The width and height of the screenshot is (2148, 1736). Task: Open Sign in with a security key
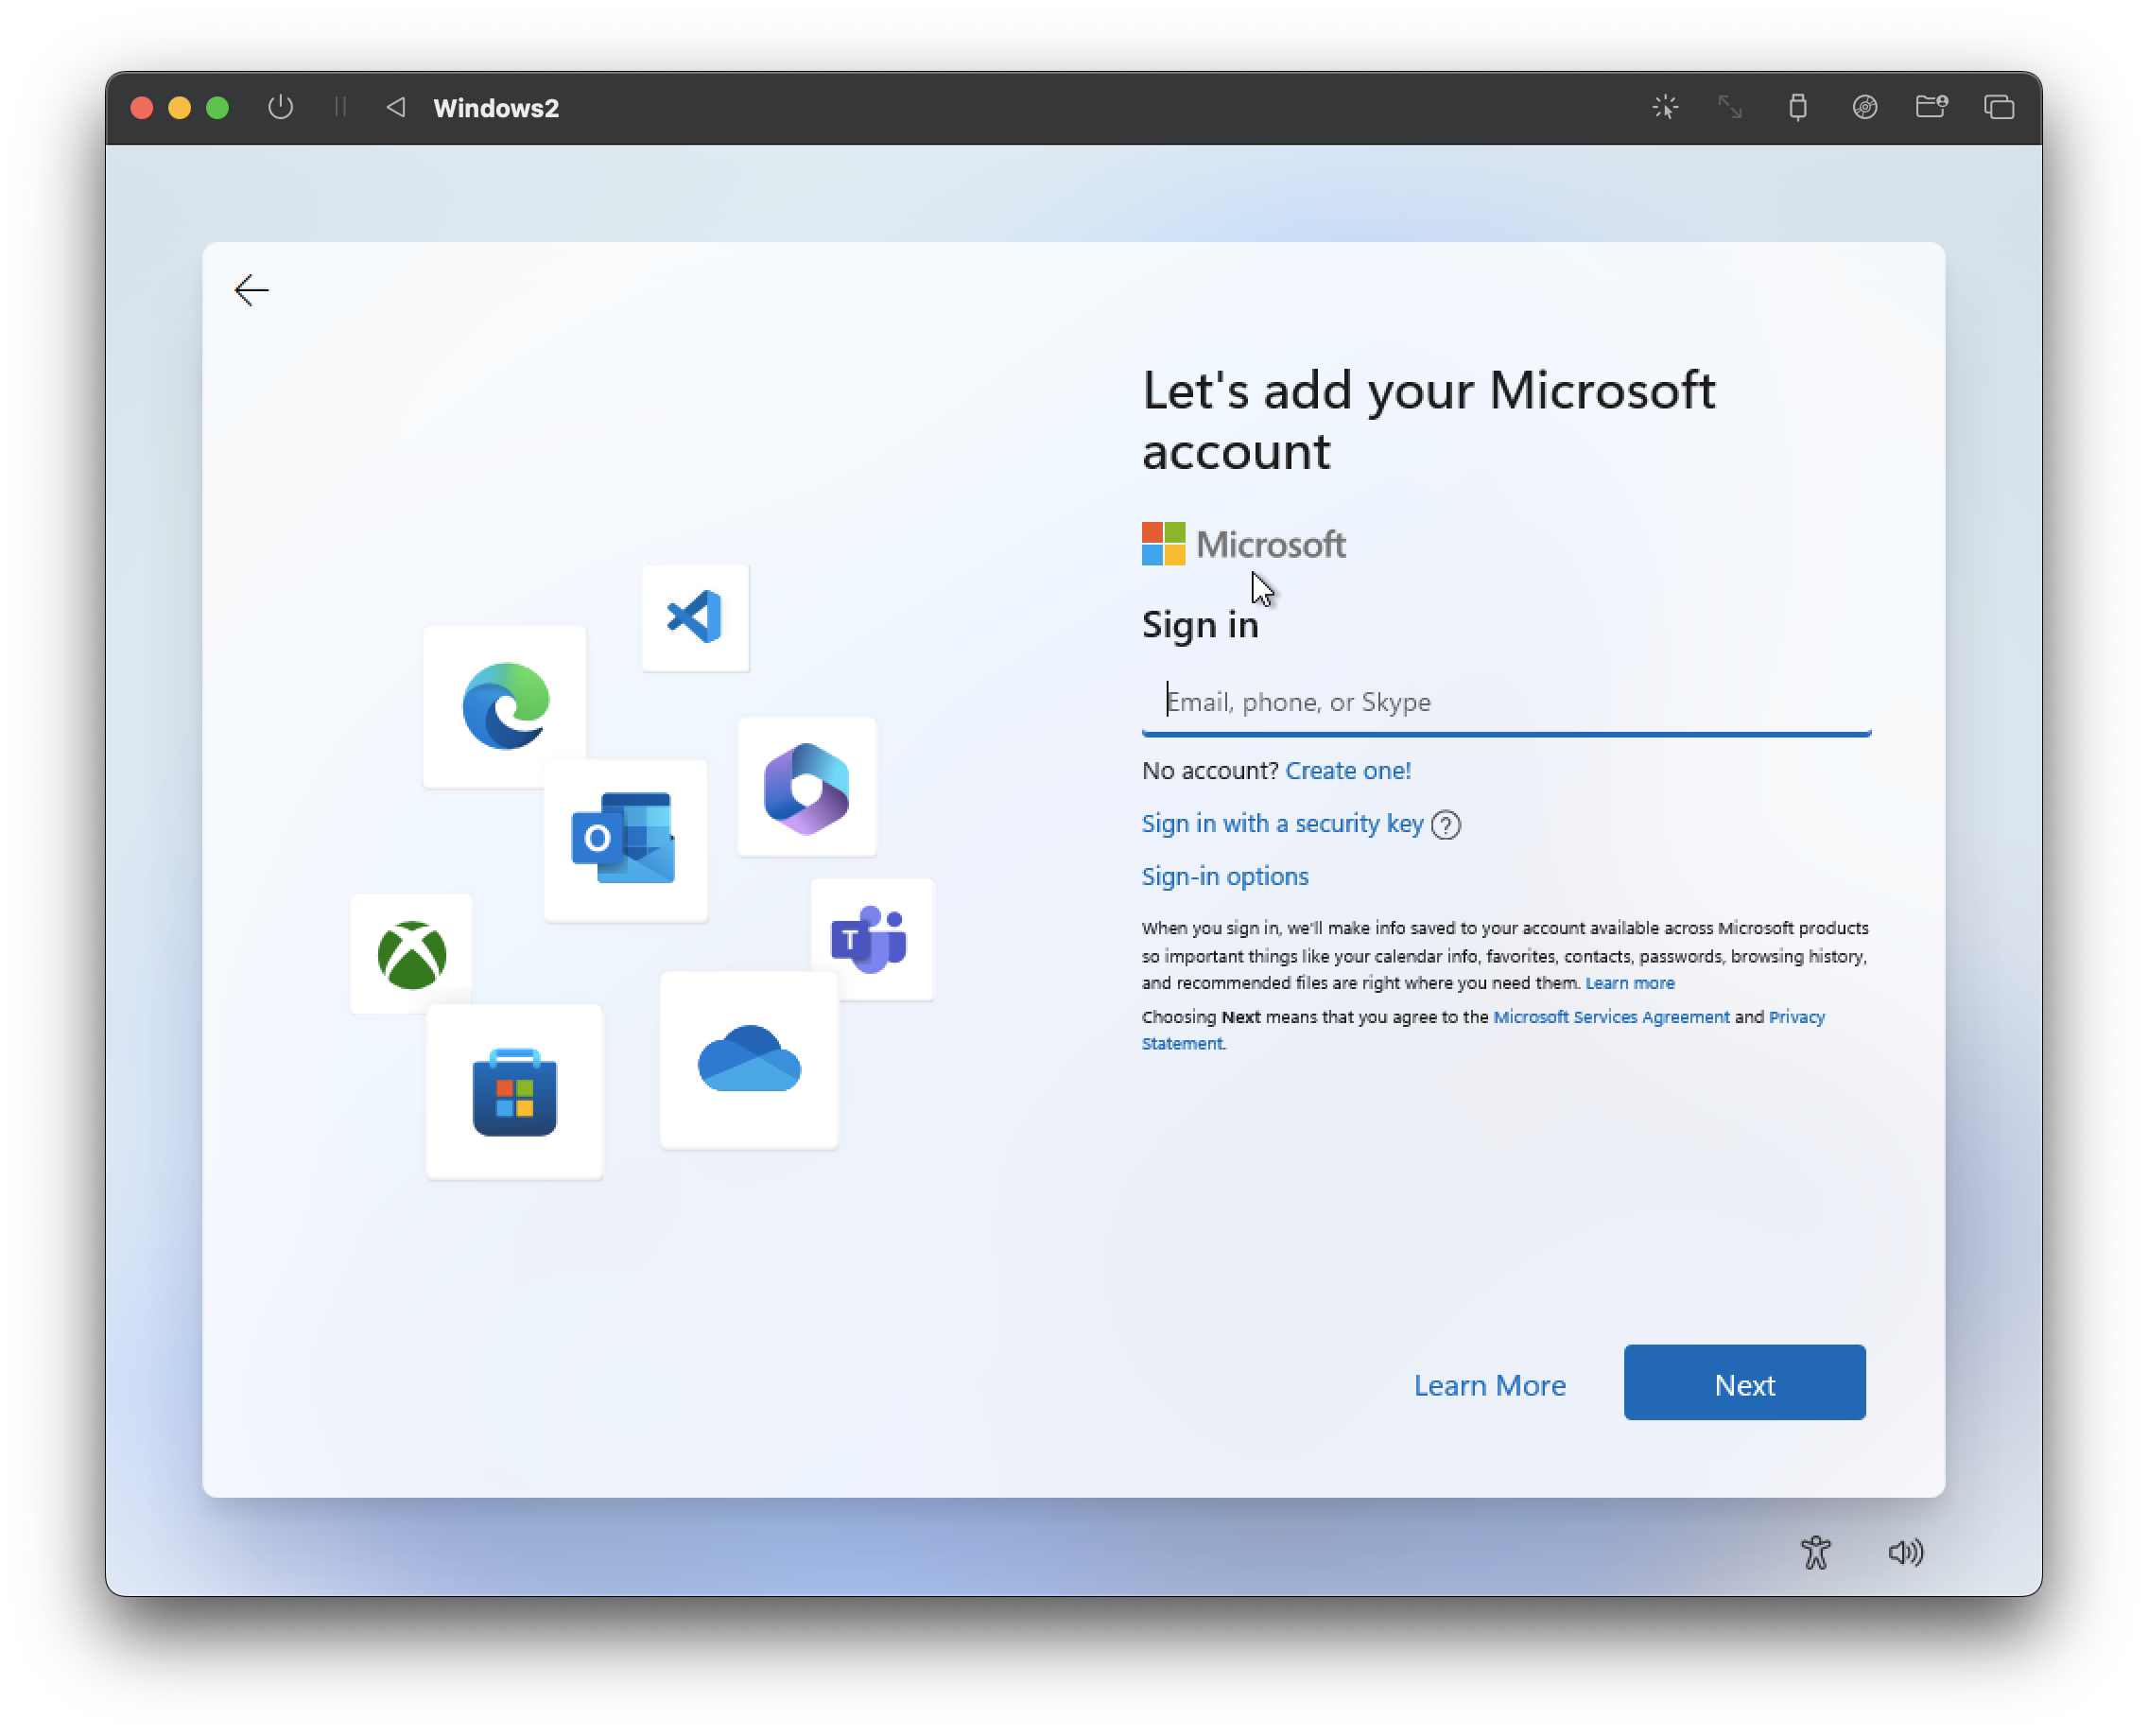[x=1282, y=824]
